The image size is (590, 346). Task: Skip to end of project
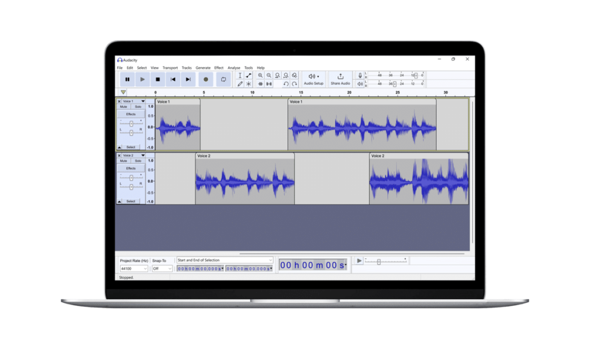(188, 80)
